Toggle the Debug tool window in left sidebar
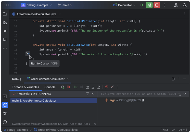Screen dimensions: 191x132 click(5, 105)
